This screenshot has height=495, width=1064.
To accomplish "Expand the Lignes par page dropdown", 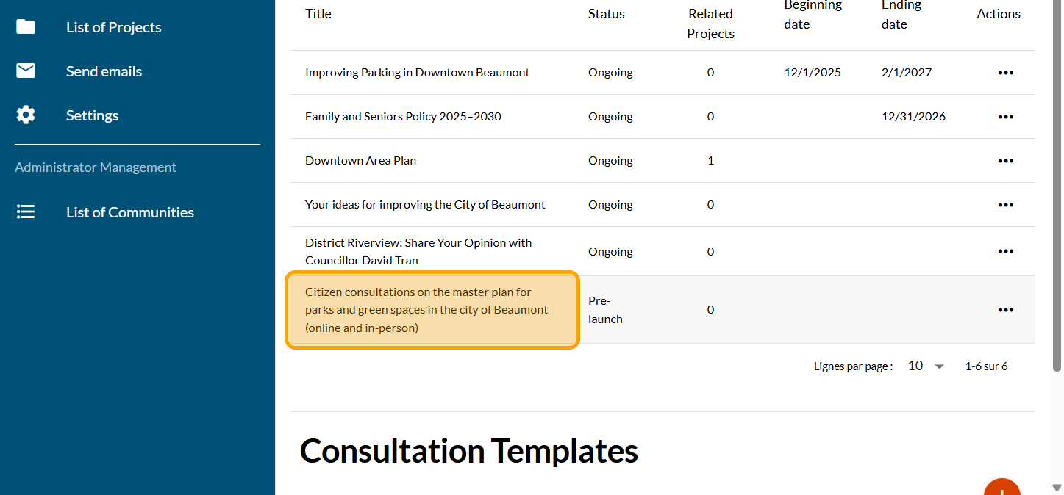I will tap(926, 366).
